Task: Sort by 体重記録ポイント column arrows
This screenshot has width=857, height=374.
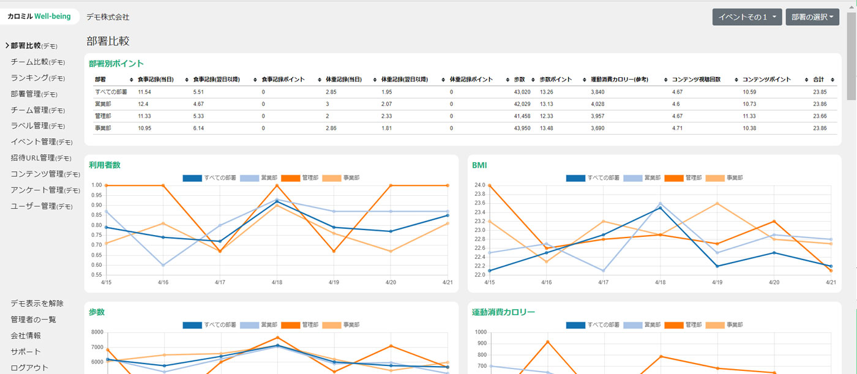Action: click(x=507, y=80)
